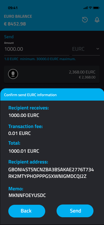Click the Back button
104x225 pixels.
pos(27,211)
